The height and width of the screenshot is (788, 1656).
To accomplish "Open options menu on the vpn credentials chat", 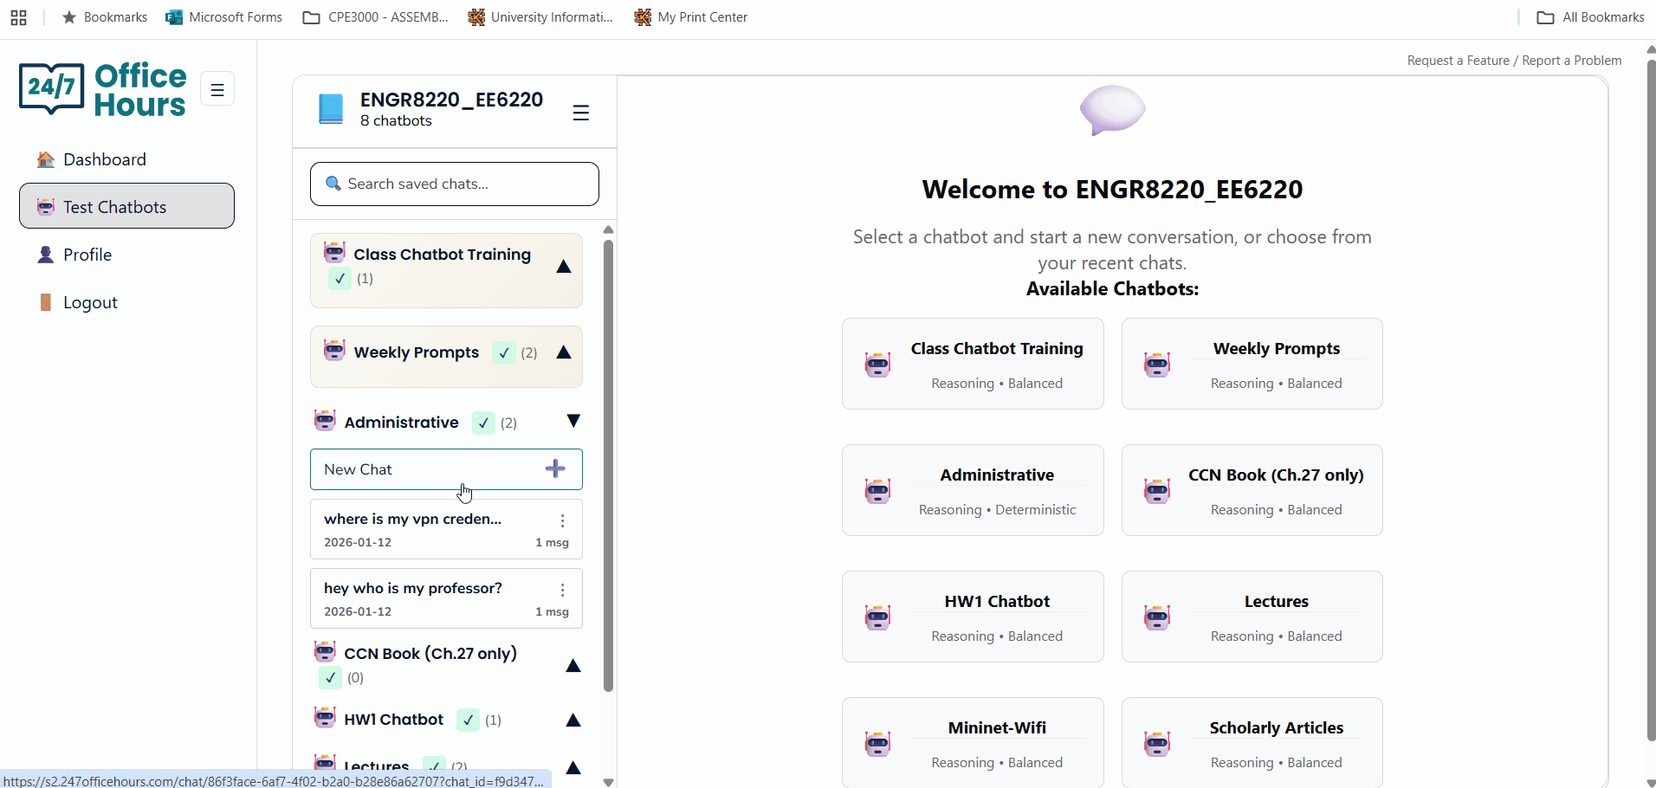I will pyautogui.click(x=562, y=520).
